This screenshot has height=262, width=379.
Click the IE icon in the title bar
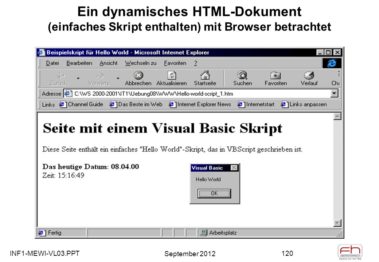coord(41,52)
